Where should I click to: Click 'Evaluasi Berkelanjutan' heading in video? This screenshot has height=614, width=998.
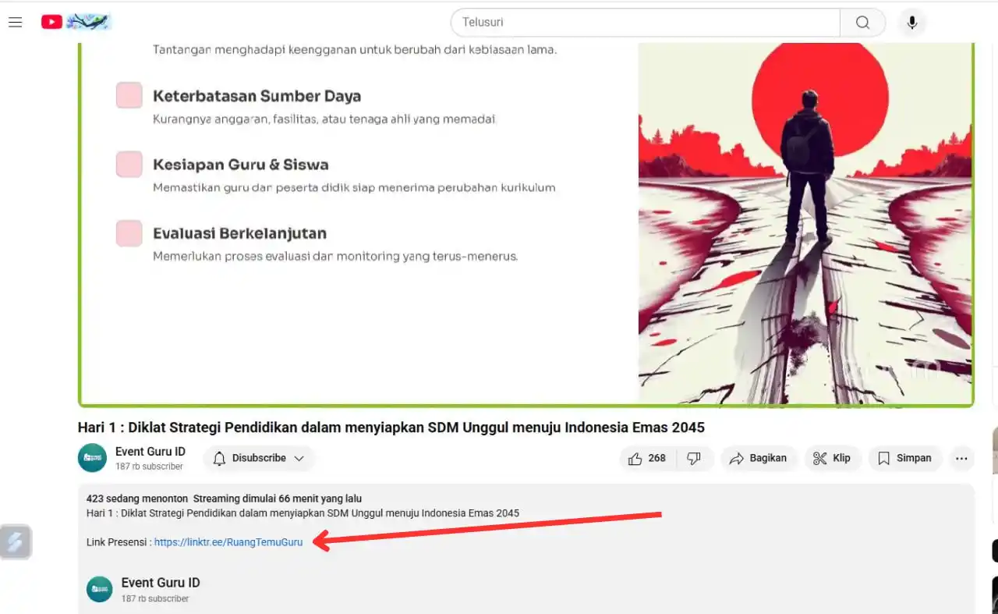click(x=239, y=233)
